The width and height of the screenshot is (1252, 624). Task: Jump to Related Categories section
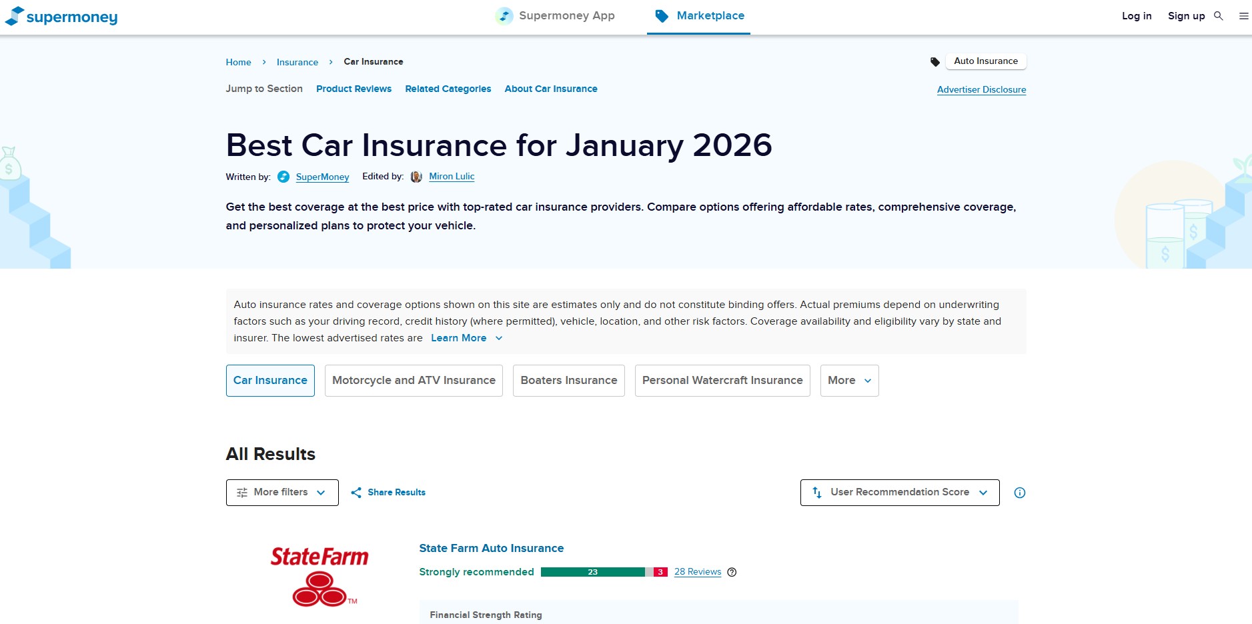point(448,89)
